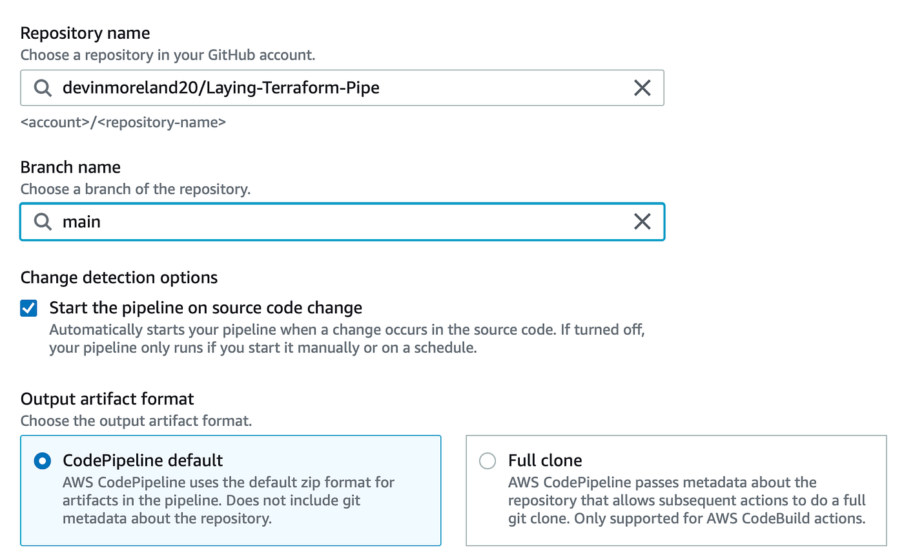Click the Change detection options heading
This screenshot has width=904, height=559.
pos(119,277)
